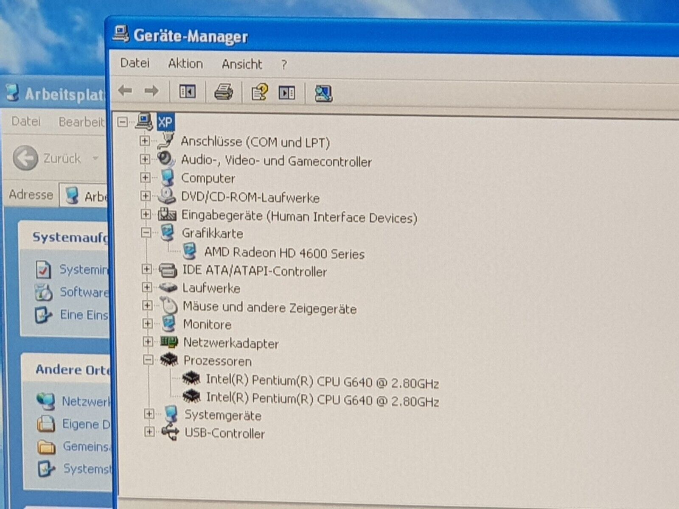Click the action pane toggle icon in toolbar
This screenshot has width=679, height=509.
(x=287, y=92)
